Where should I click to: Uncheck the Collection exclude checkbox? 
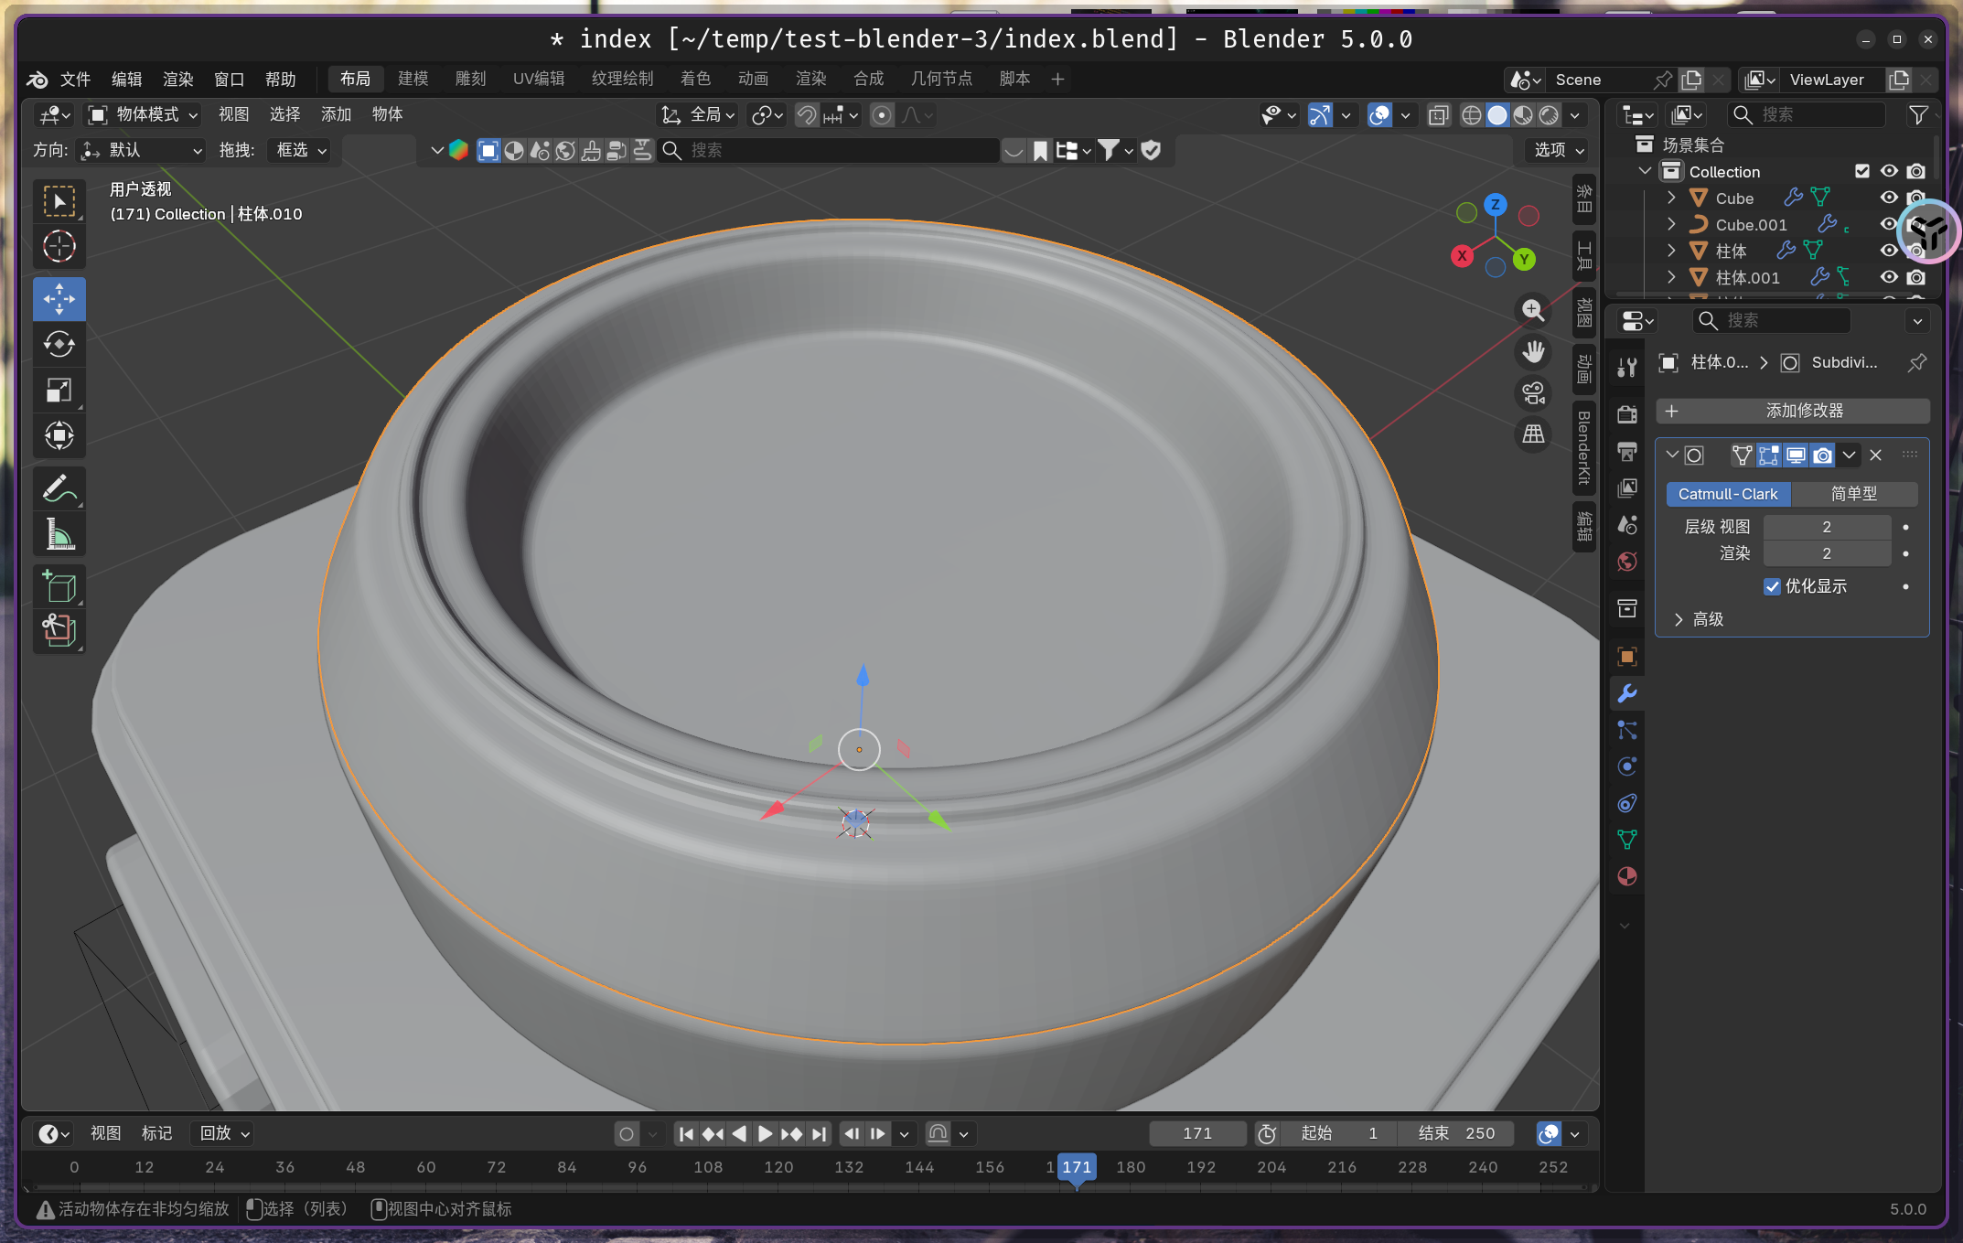[1861, 171]
